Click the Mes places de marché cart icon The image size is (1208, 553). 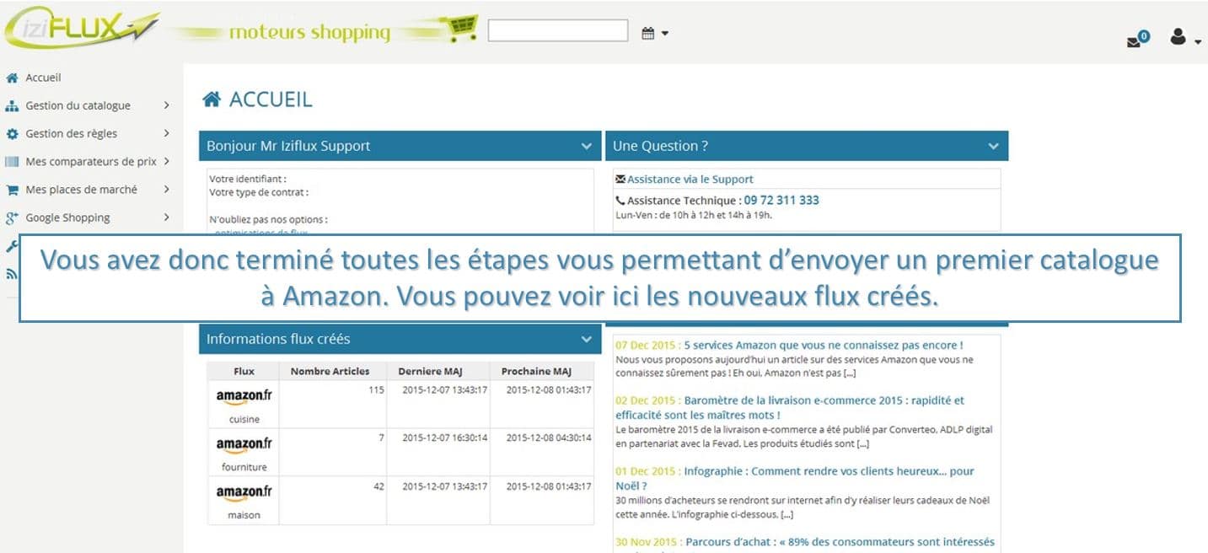12,190
